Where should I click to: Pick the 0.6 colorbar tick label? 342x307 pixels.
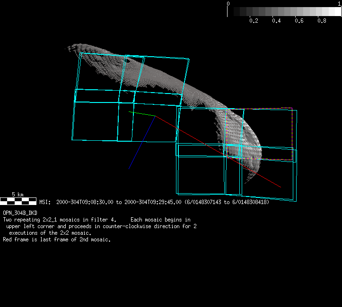[x=299, y=21]
